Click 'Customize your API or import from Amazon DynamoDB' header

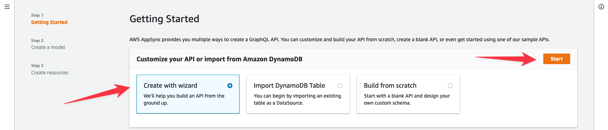tap(219, 59)
